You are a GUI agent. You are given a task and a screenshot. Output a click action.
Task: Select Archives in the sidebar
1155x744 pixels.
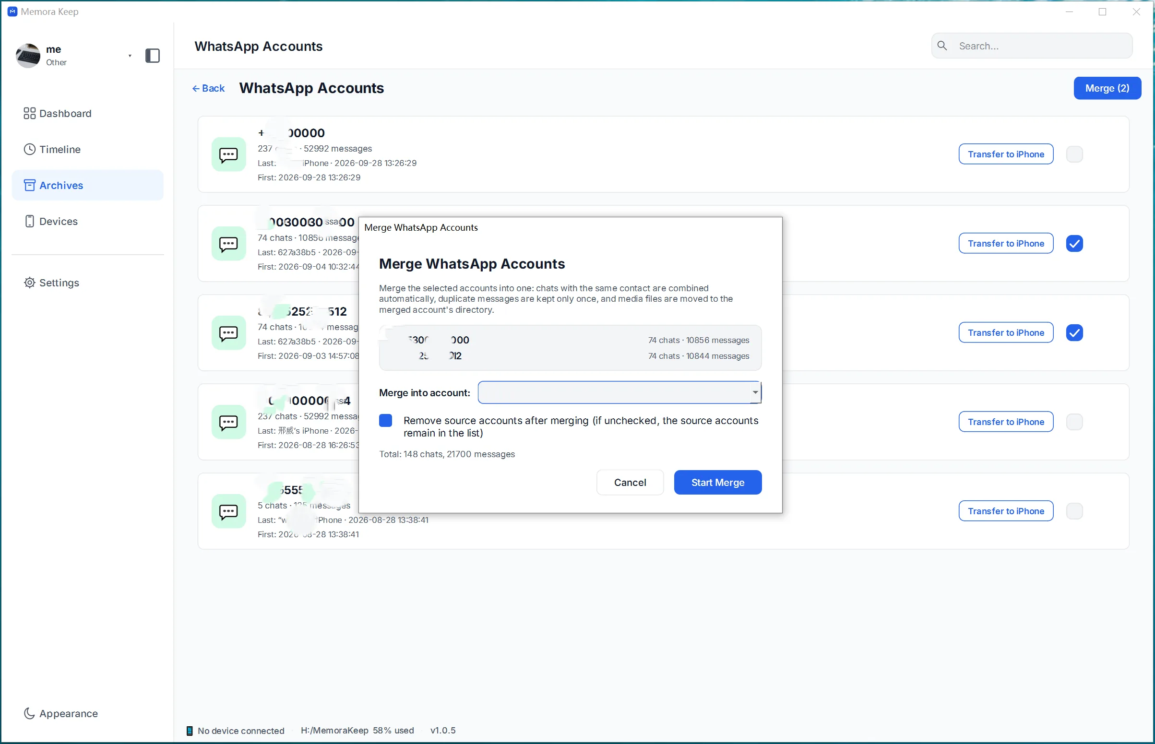point(87,185)
